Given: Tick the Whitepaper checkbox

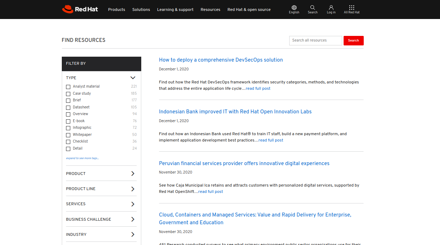Looking at the screenshot, I should coord(68,135).
